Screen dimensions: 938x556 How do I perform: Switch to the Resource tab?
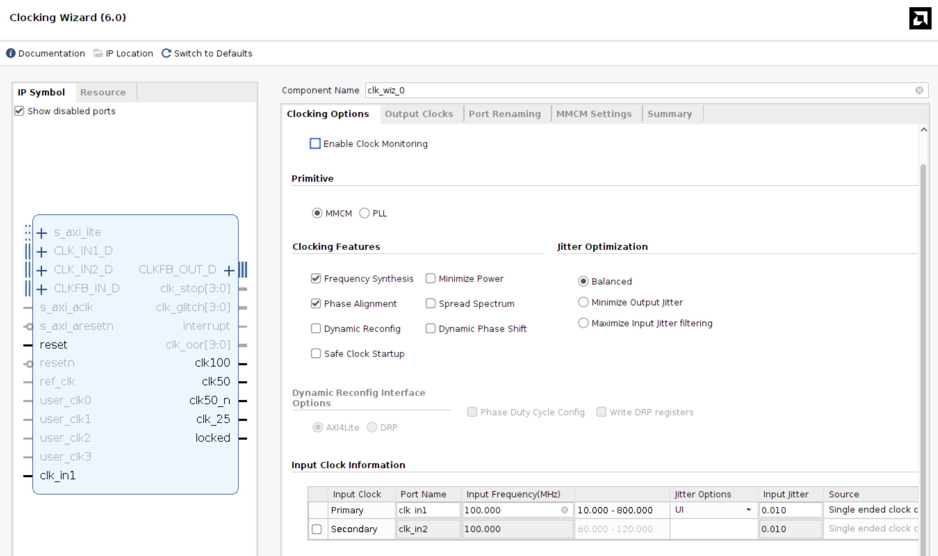(x=103, y=93)
